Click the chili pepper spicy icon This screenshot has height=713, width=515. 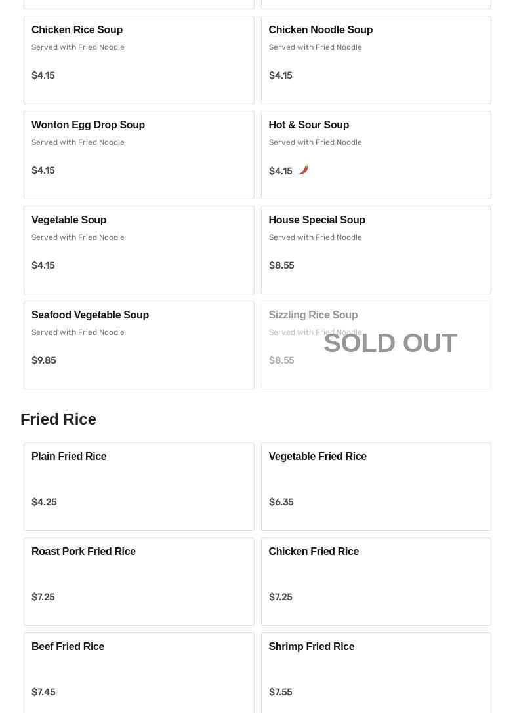tap(303, 170)
